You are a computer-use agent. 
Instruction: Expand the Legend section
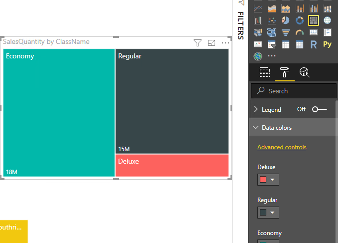[x=256, y=109]
